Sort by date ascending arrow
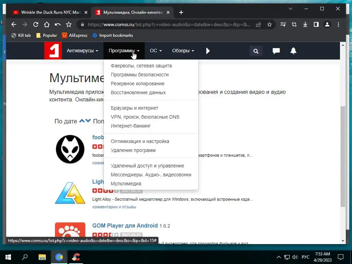Screen dimensions: 352x264 pyautogui.click(x=82, y=121)
